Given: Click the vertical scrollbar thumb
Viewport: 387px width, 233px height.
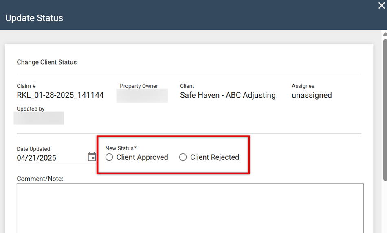Looking at the screenshot, I should pos(385,110).
